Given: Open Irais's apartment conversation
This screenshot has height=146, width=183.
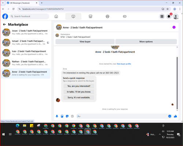Looking at the screenshot, I should point(26,53).
